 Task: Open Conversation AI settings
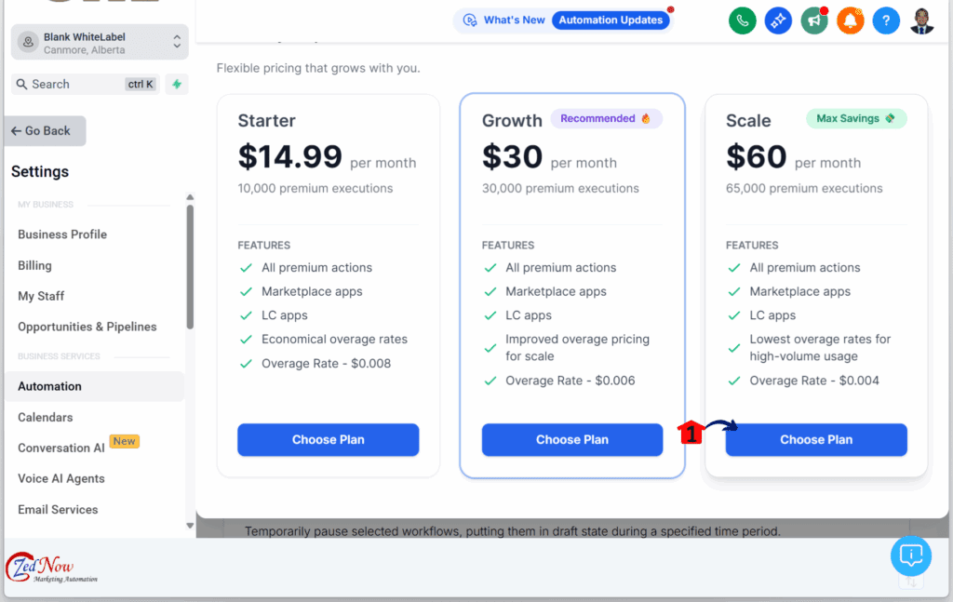click(62, 448)
